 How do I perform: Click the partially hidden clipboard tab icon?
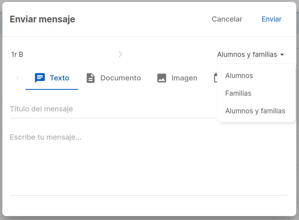point(216,78)
